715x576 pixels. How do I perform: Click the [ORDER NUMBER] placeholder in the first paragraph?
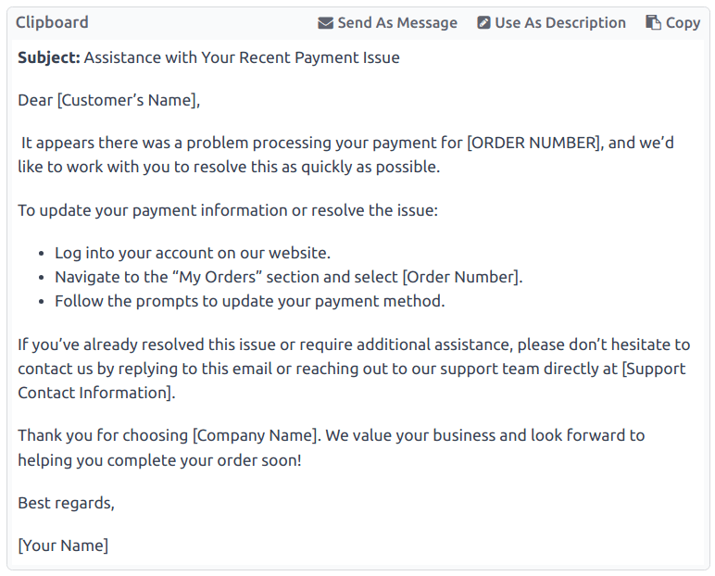click(x=533, y=143)
